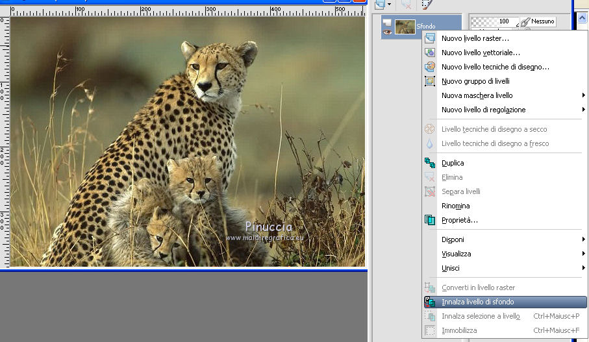Viewport: 589px width, 342px height.
Task: Click the Duplica layer icon
Action: point(429,163)
